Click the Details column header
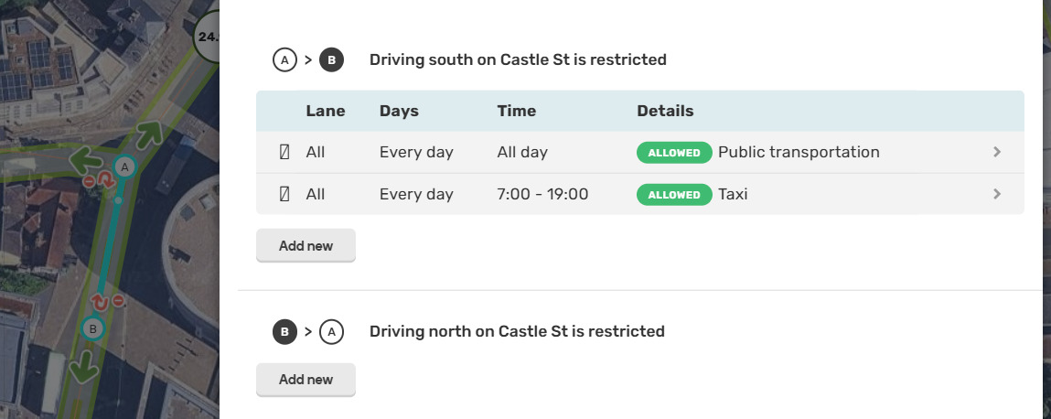 665,111
